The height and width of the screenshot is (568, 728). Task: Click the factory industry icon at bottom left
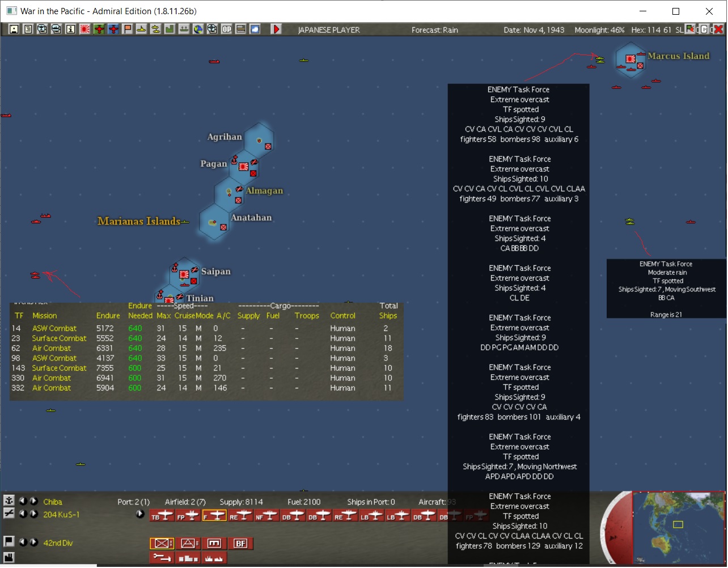pyautogui.click(x=9, y=557)
